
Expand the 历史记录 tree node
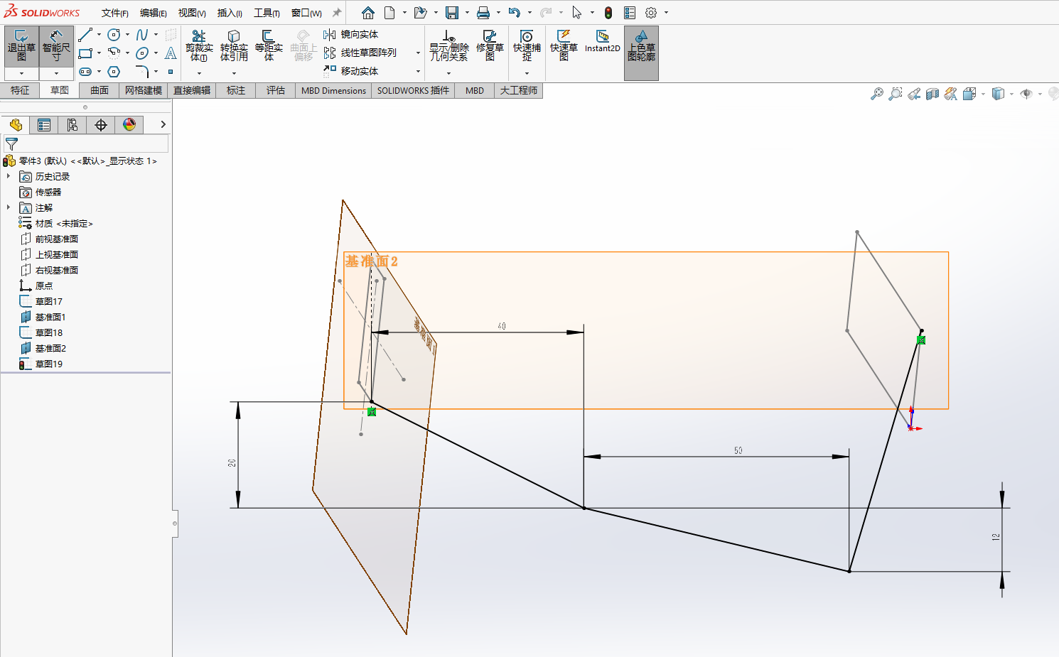pos(9,176)
